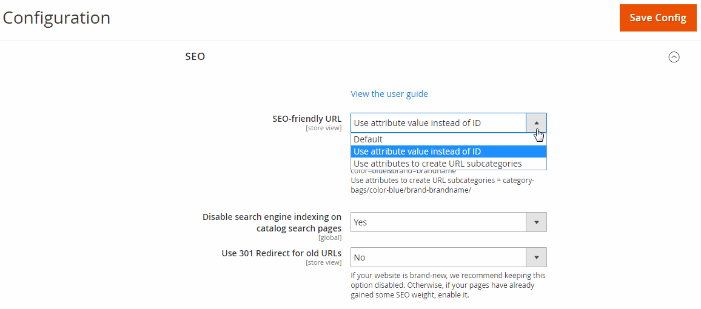This screenshot has height=309, width=701.
Task: Select Use attribute value instead of ID option
Action: (x=448, y=151)
